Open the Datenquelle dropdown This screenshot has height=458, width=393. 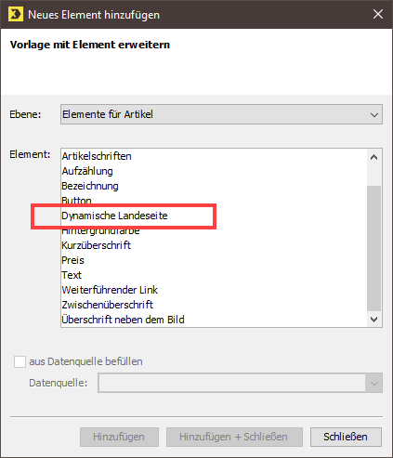point(240,383)
